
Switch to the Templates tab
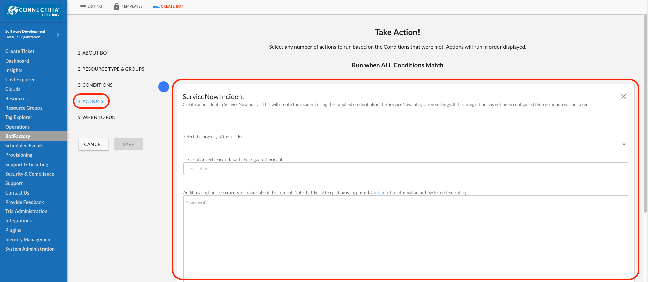coord(128,6)
